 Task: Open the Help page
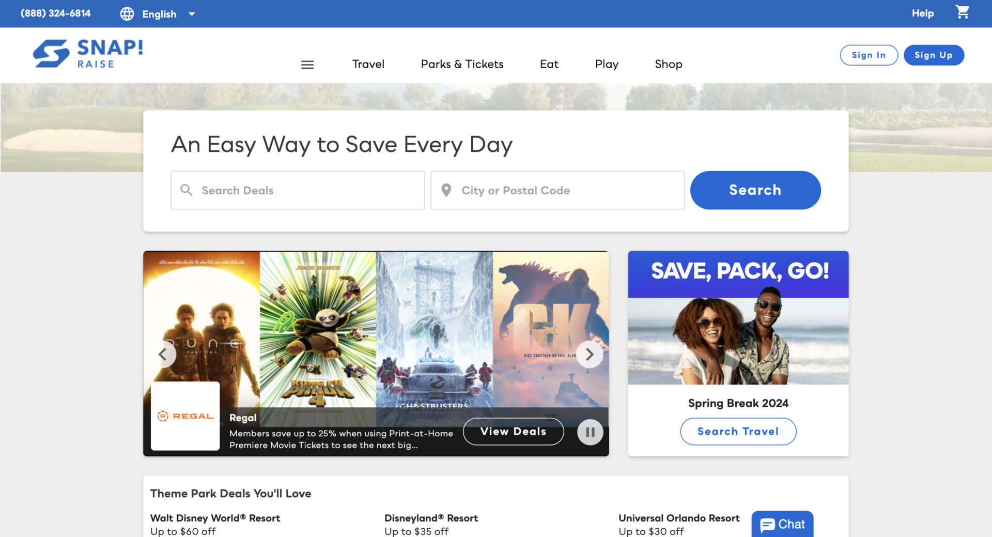(x=922, y=13)
